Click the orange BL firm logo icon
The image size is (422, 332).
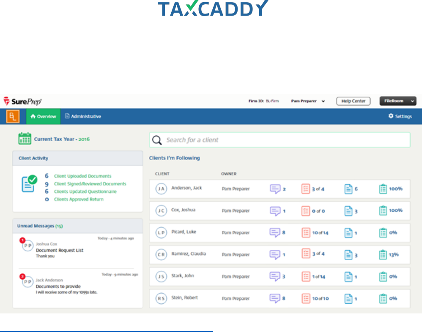pyautogui.click(x=13, y=116)
